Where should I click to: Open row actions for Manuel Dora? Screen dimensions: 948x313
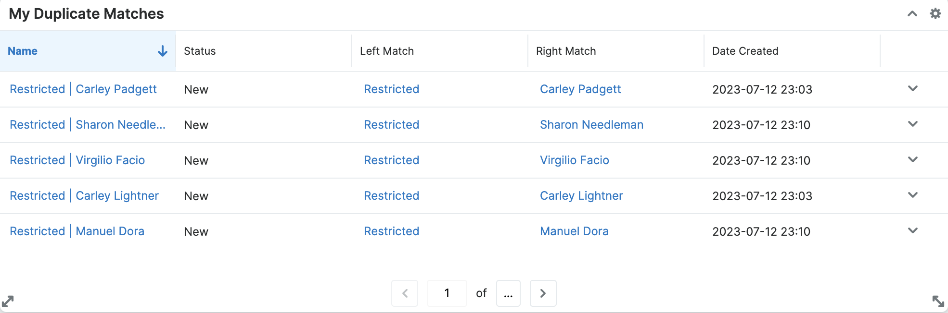[x=912, y=231]
